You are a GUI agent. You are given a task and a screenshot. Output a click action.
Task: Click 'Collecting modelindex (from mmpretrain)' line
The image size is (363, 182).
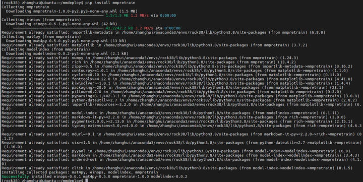pyautogui.click(x=45, y=49)
